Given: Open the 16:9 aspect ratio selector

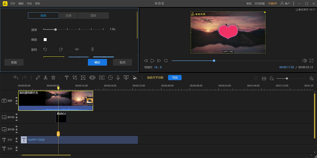Looking at the screenshot, I should 158,67.
